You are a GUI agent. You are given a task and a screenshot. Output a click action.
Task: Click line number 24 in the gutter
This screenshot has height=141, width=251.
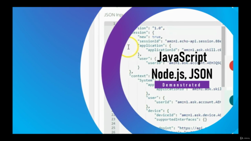[113, 123]
